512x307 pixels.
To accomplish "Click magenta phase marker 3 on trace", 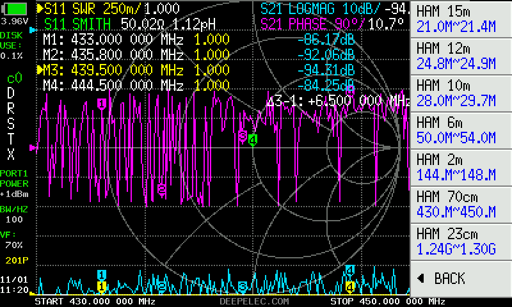I will click(243, 136).
